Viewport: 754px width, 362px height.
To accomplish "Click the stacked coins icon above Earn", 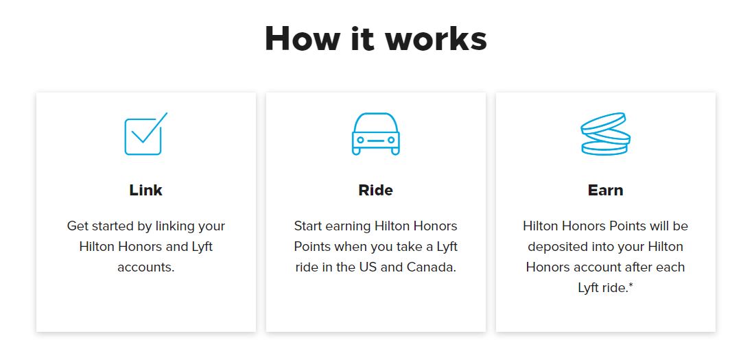I will pyautogui.click(x=605, y=134).
